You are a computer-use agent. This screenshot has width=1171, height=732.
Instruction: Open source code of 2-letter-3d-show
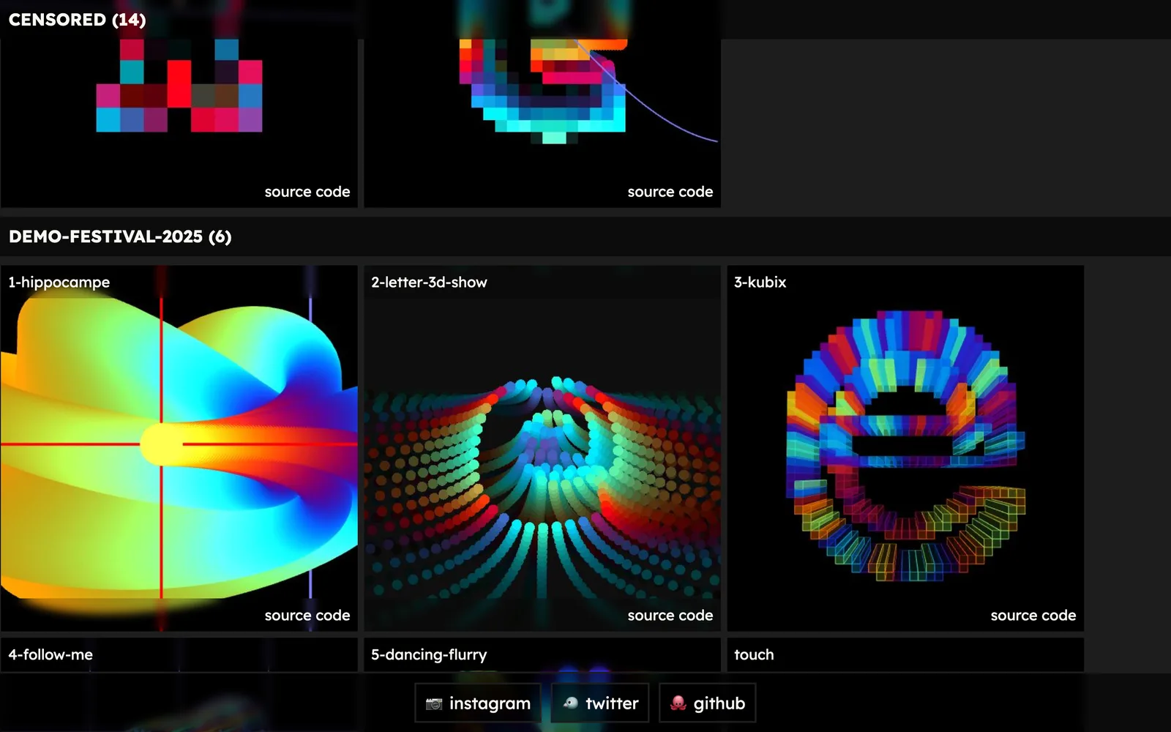point(670,616)
